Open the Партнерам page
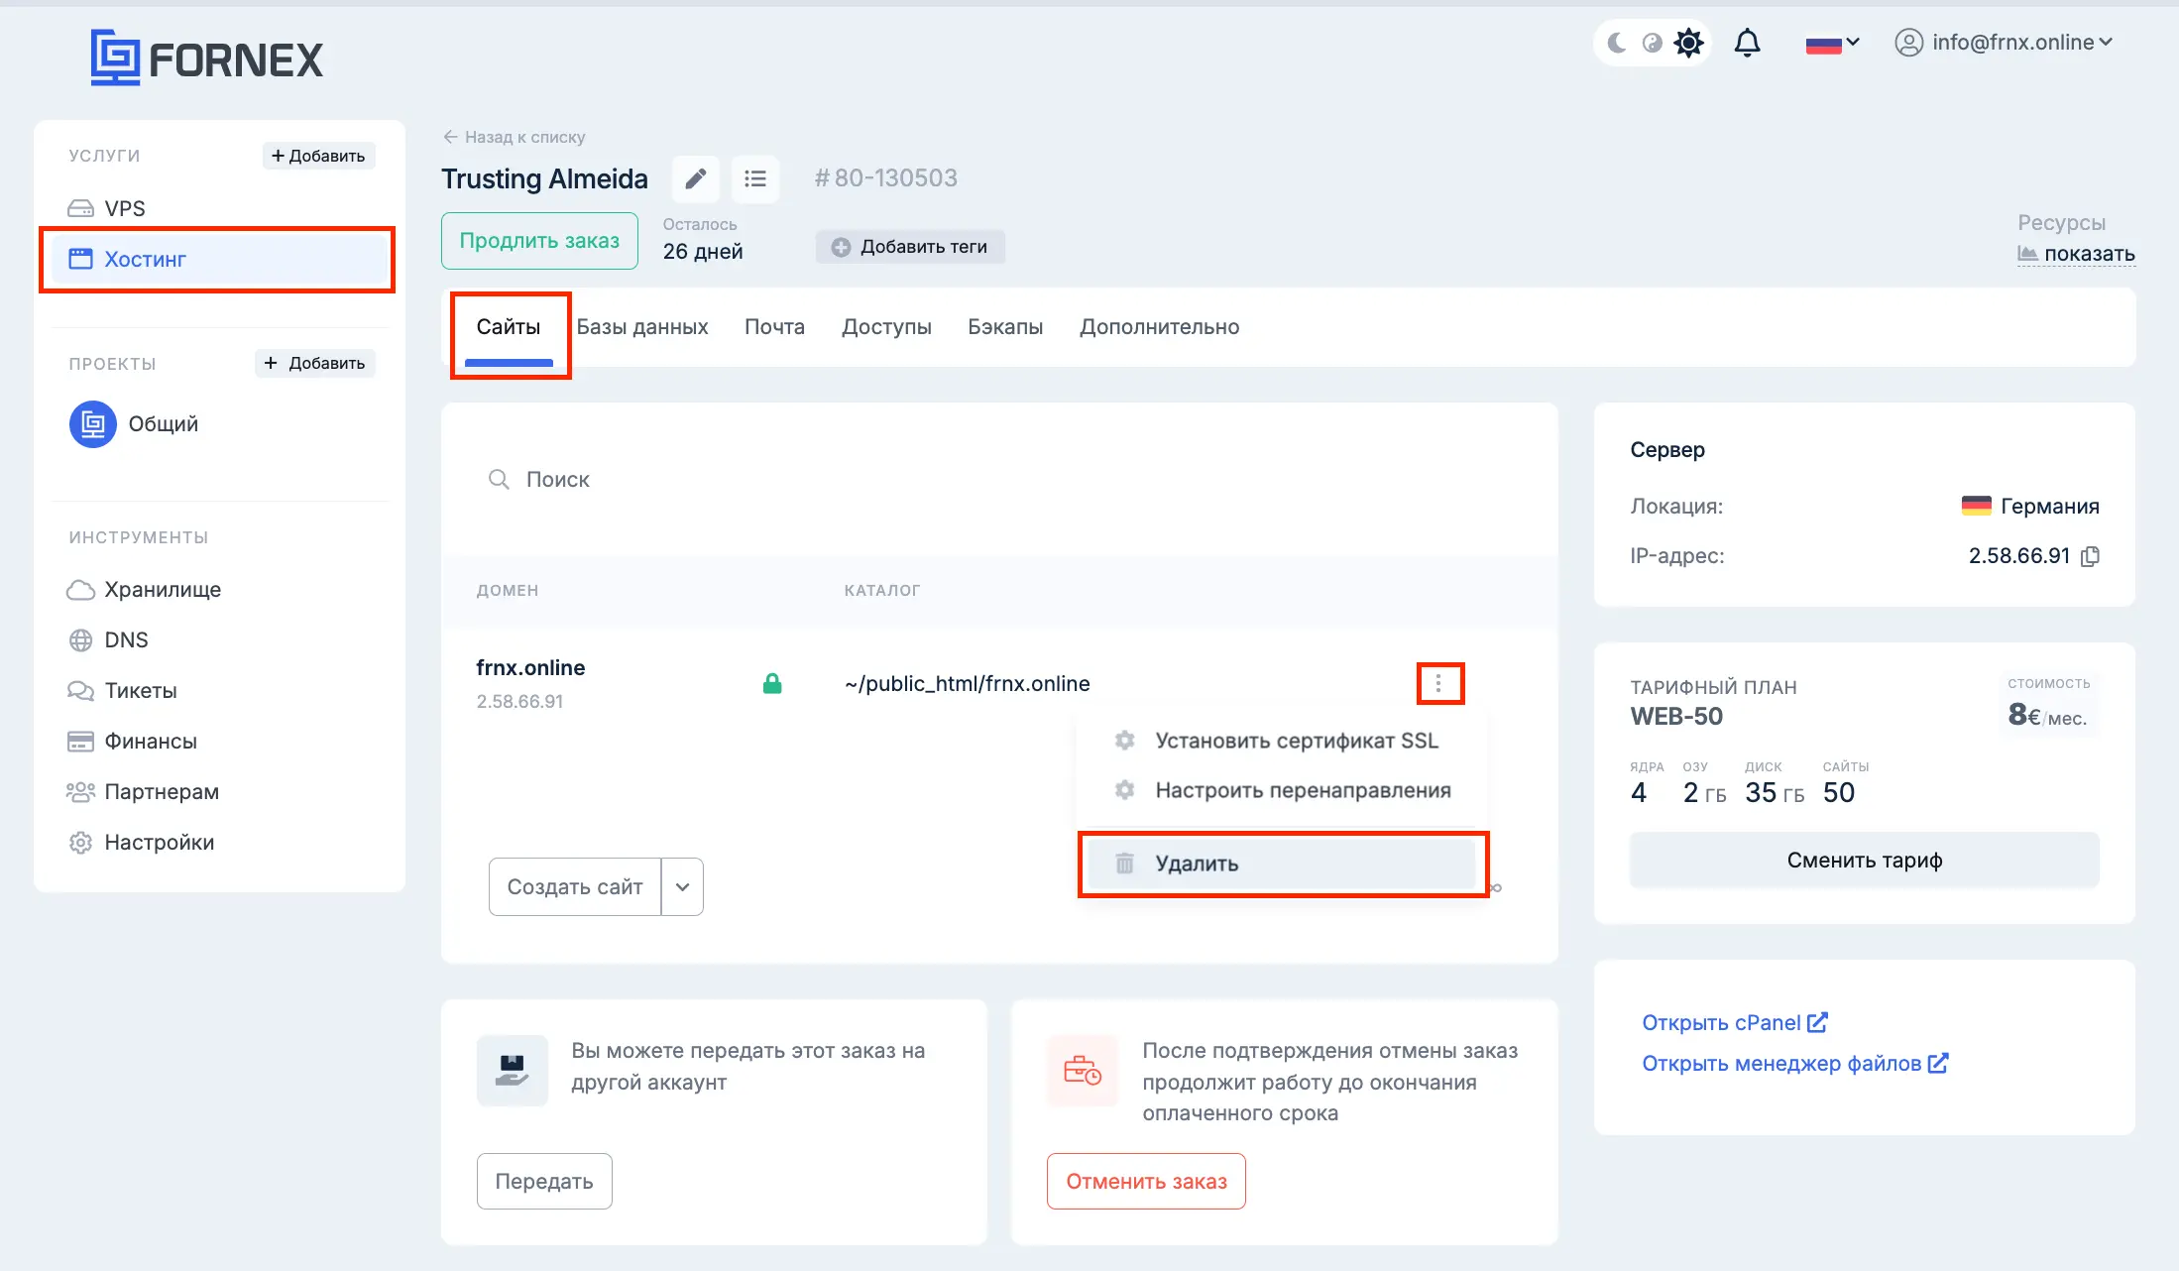This screenshot has width=2179, height=1271. 143,792
